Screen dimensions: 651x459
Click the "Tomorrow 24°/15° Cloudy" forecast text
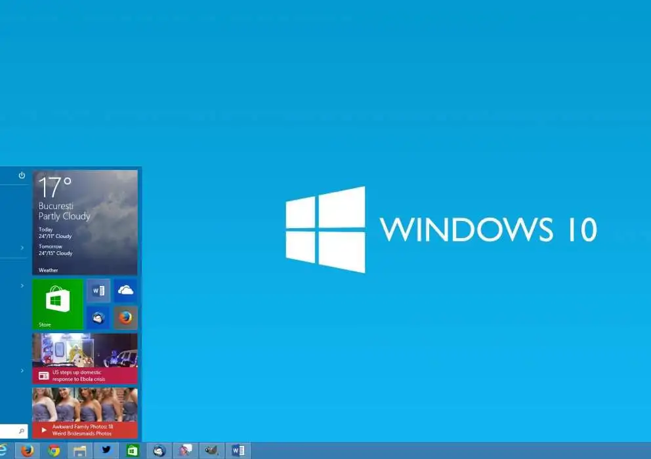(x=55, y=250)
